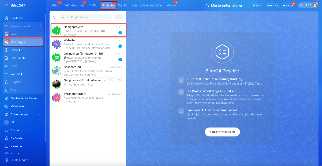Click the switch icon next to Musterunternehmen
The height and width of the screenshot is (166, 322).
(x=249, y=5)
